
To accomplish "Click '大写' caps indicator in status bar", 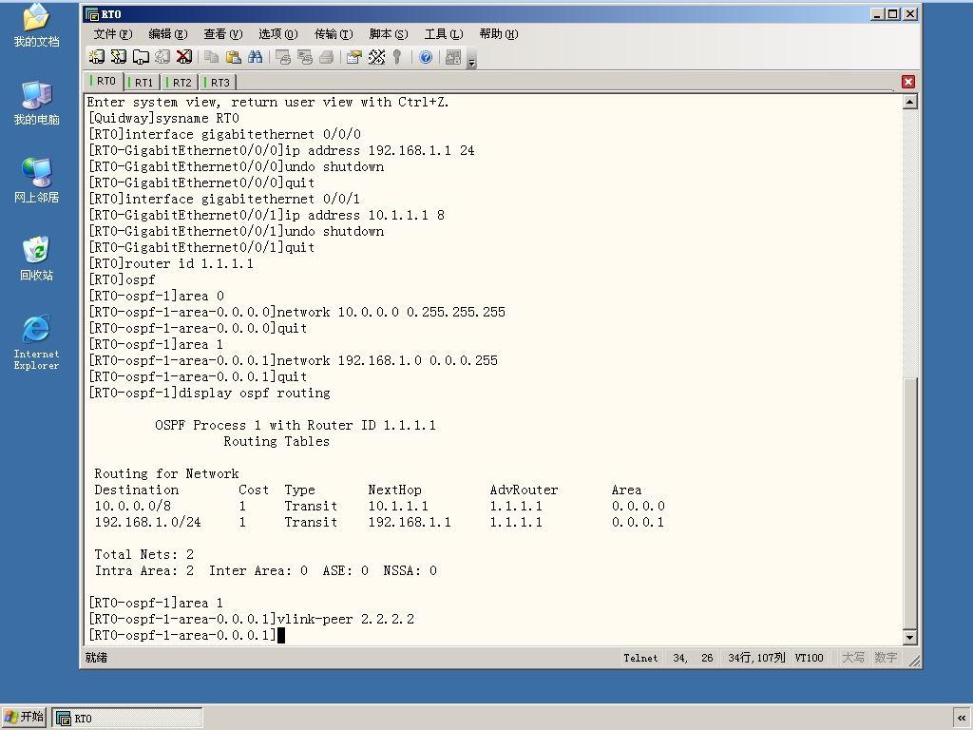I will 853,658.
